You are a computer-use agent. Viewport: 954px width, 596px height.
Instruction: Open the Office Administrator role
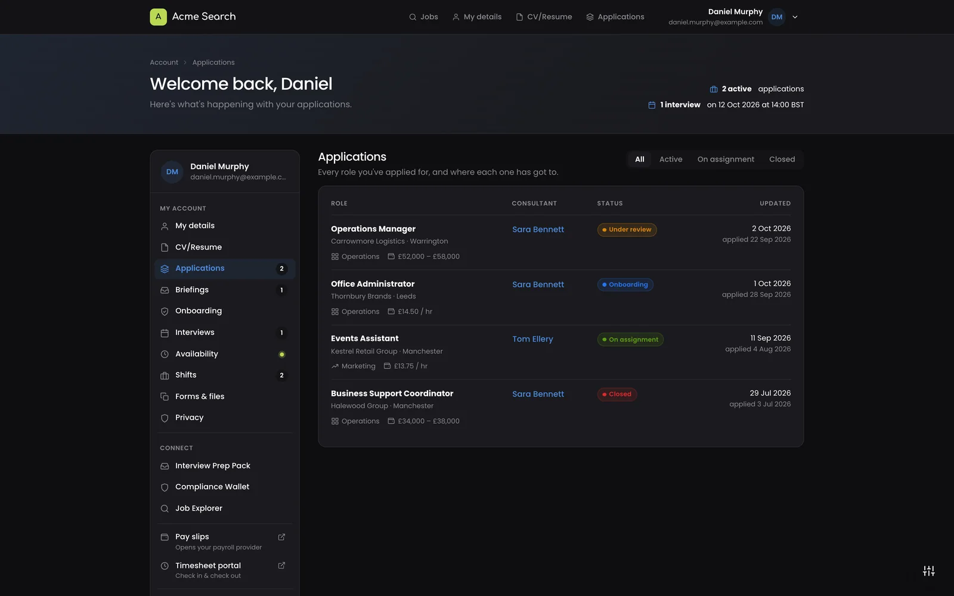point(373,284)
